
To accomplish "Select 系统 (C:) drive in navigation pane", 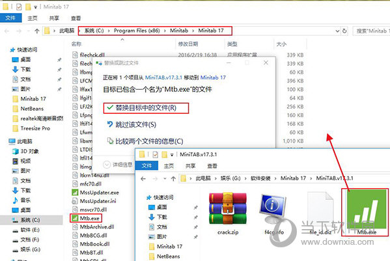I will coord(26,220).
